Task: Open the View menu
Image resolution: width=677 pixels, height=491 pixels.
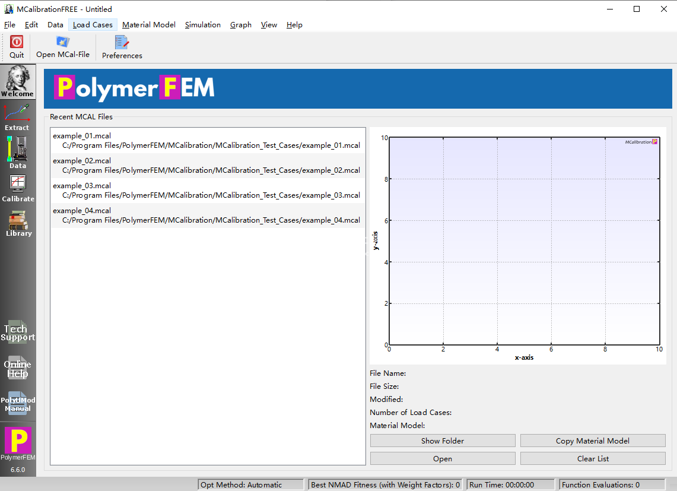Action: coord(269,24)
